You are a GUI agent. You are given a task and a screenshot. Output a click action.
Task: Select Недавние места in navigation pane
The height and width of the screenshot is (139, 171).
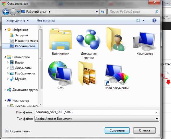click(x=26, y=40)
